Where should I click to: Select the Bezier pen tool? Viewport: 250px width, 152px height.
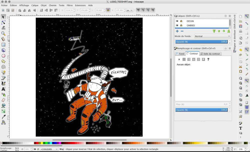coord(3,78)
